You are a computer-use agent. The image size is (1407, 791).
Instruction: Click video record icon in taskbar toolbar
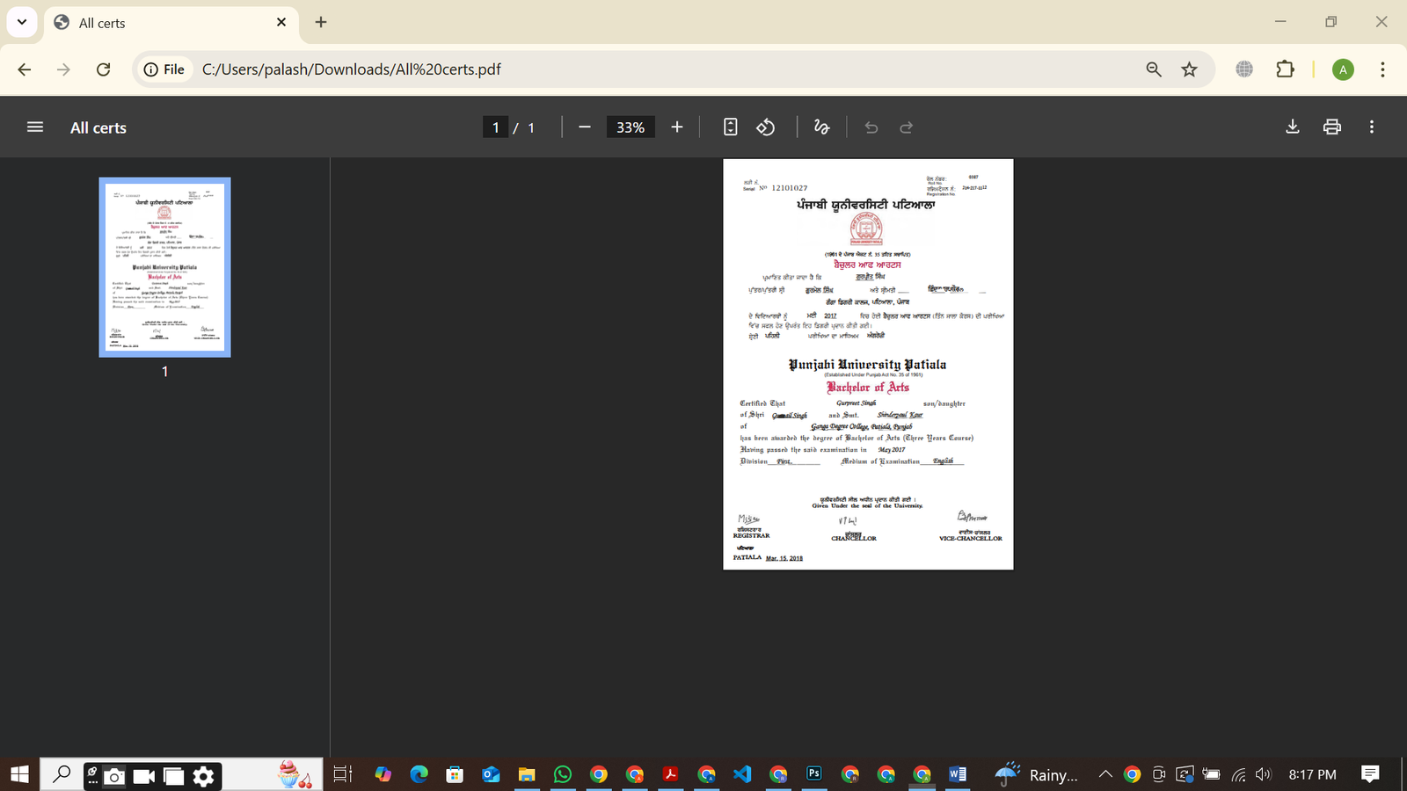pyautogui.click(x=143, y=776)
